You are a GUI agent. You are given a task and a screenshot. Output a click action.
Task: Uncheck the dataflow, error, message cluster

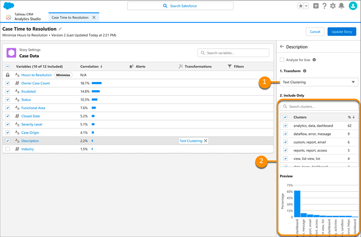pyautogui.click(x=285, y=134)
